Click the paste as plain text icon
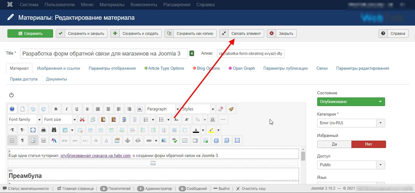This screenshot has width=415, height=193. [114, 119]
